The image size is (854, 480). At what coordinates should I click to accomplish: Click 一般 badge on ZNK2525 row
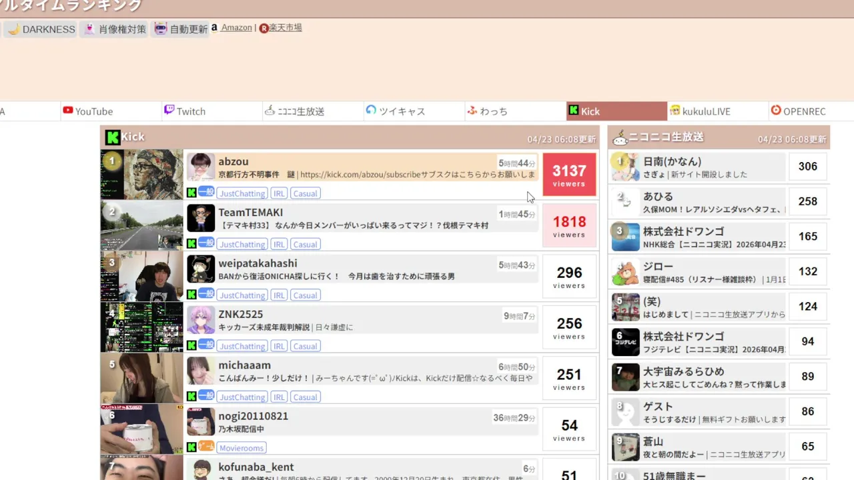click(206, 345)
